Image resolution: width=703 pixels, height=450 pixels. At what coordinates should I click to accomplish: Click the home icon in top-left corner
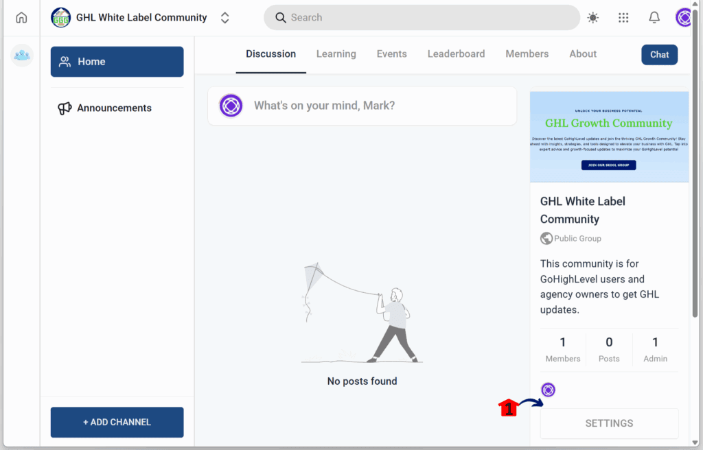click(x=21, y=17)
